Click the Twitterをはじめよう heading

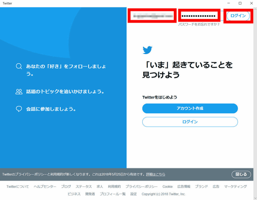click(160, 97)
